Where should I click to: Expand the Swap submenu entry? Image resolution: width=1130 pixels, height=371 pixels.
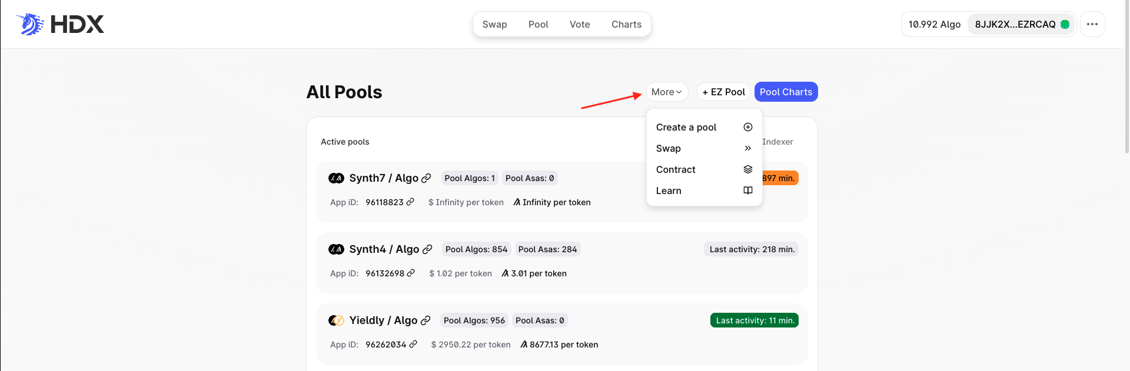click(x=704, y=148)
